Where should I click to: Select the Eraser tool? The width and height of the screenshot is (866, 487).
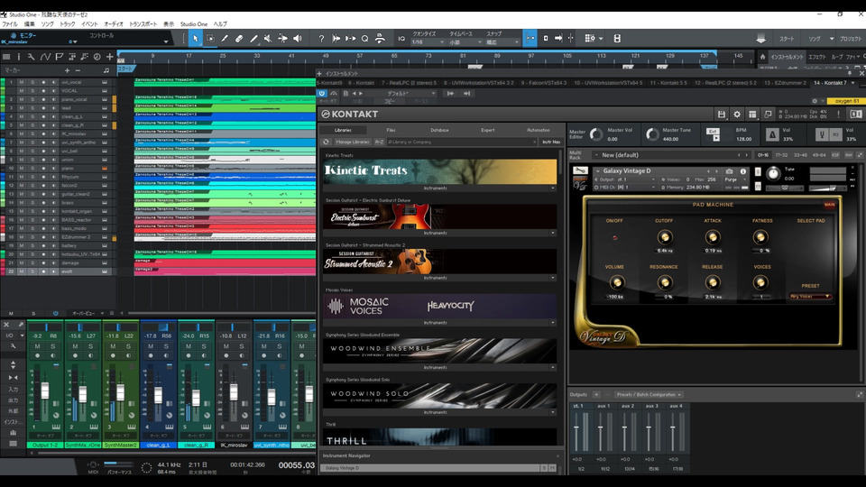[239, 39]
